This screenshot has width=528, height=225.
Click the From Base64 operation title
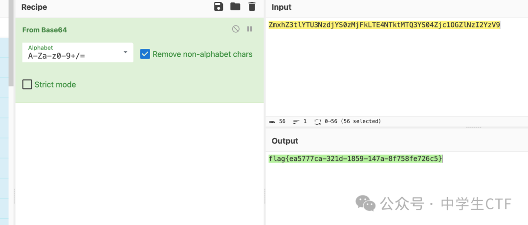[44, 30]
